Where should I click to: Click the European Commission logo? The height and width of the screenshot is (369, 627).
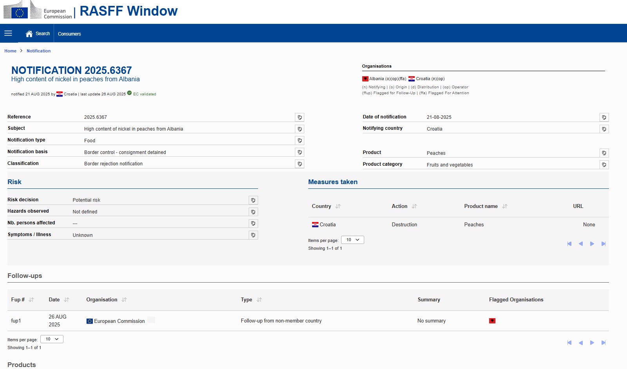(38, 10)
